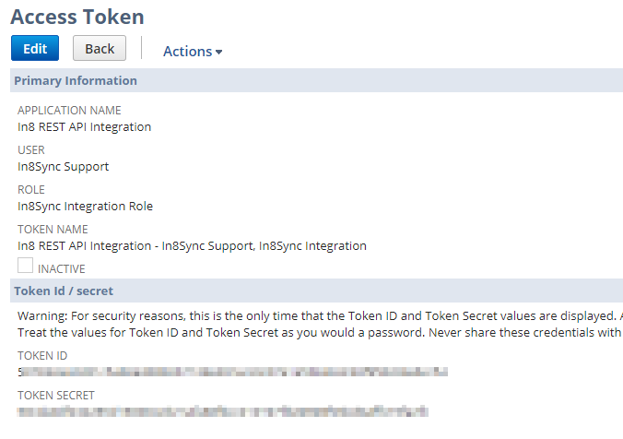Click the TOKEN ID field label
Viewport: 623px width, 439px height.
click(43, 356)
